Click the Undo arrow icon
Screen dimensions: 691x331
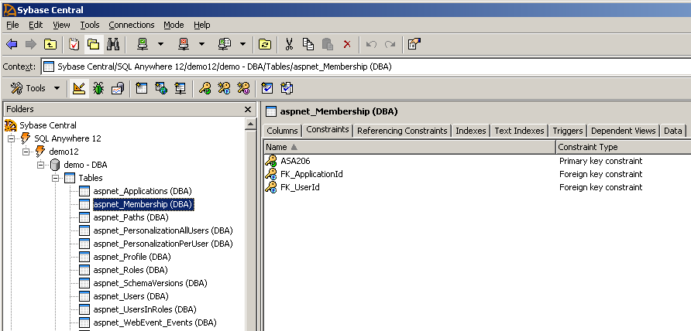click(x=371, y=44)
